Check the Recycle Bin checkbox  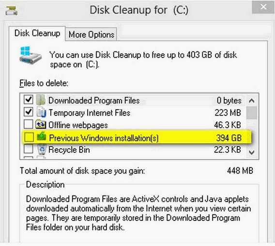tap(28, 149)
